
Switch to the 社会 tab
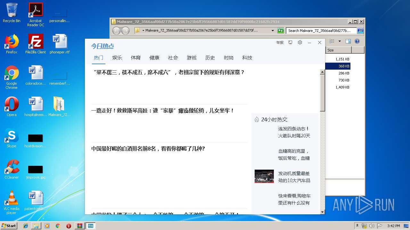(x=173, y=58)
